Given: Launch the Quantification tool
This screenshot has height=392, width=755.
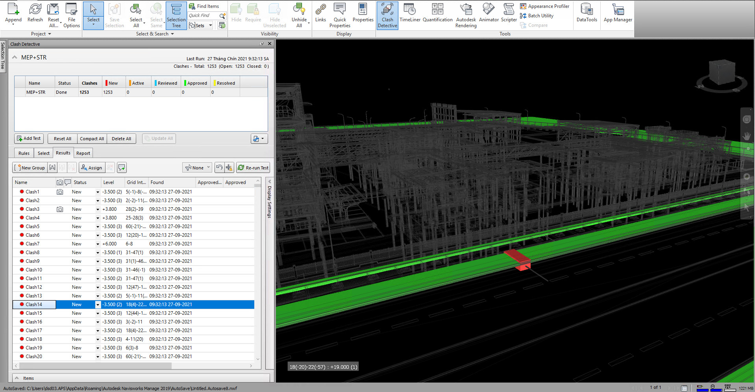Looking at the screenshot, I should click(437, 13).
